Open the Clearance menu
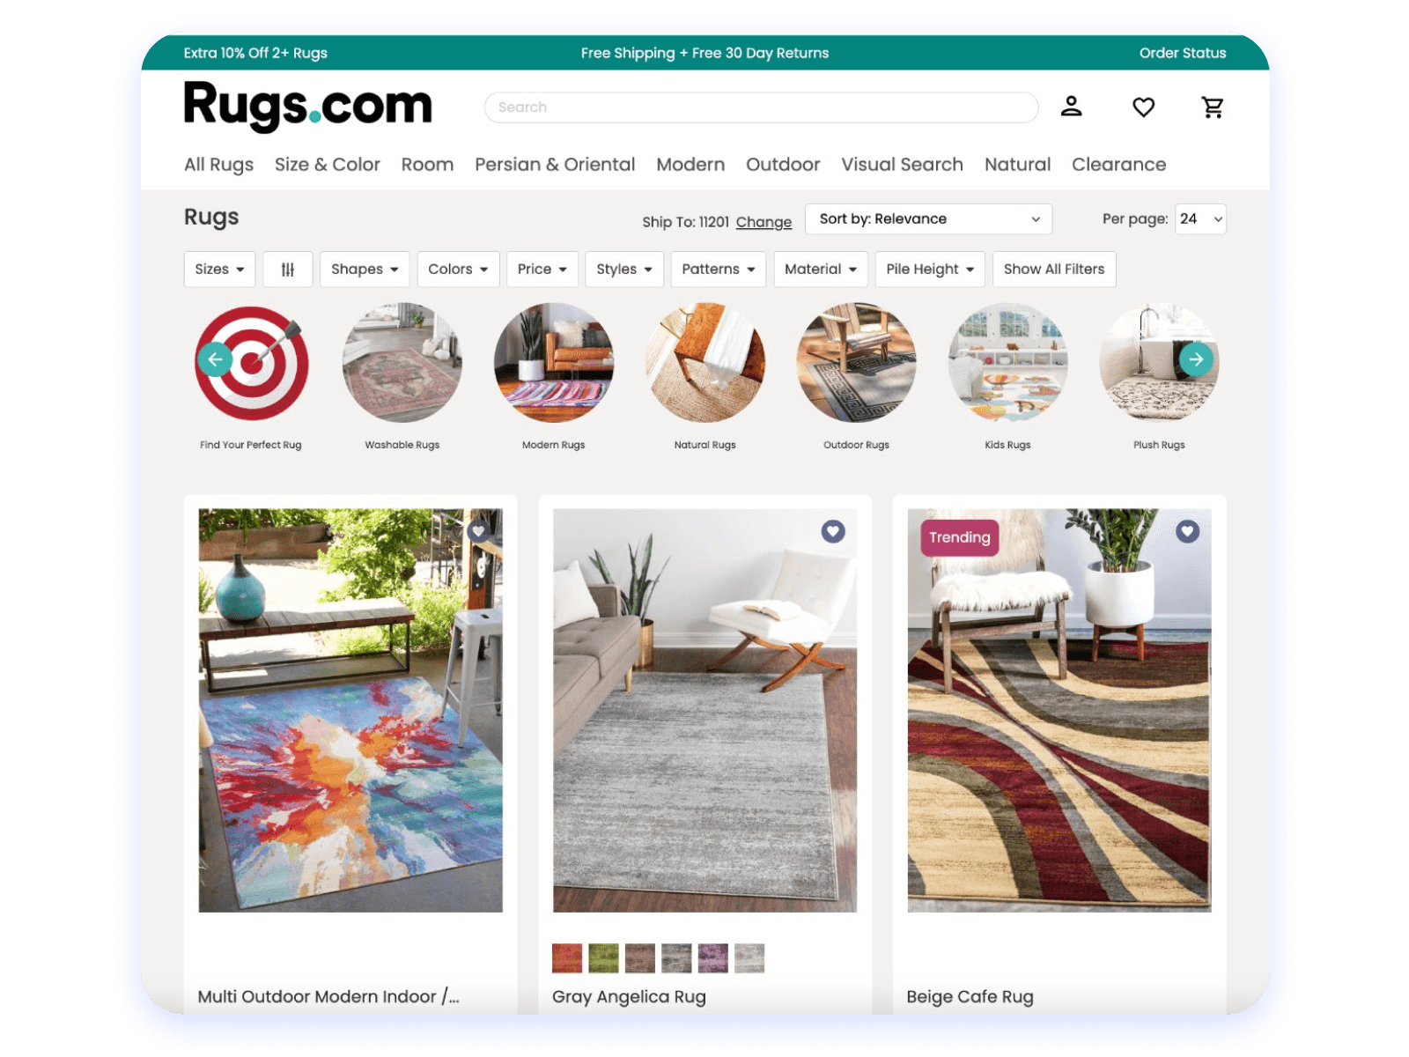1409x1057 pixels. [x=1118, y=164]
